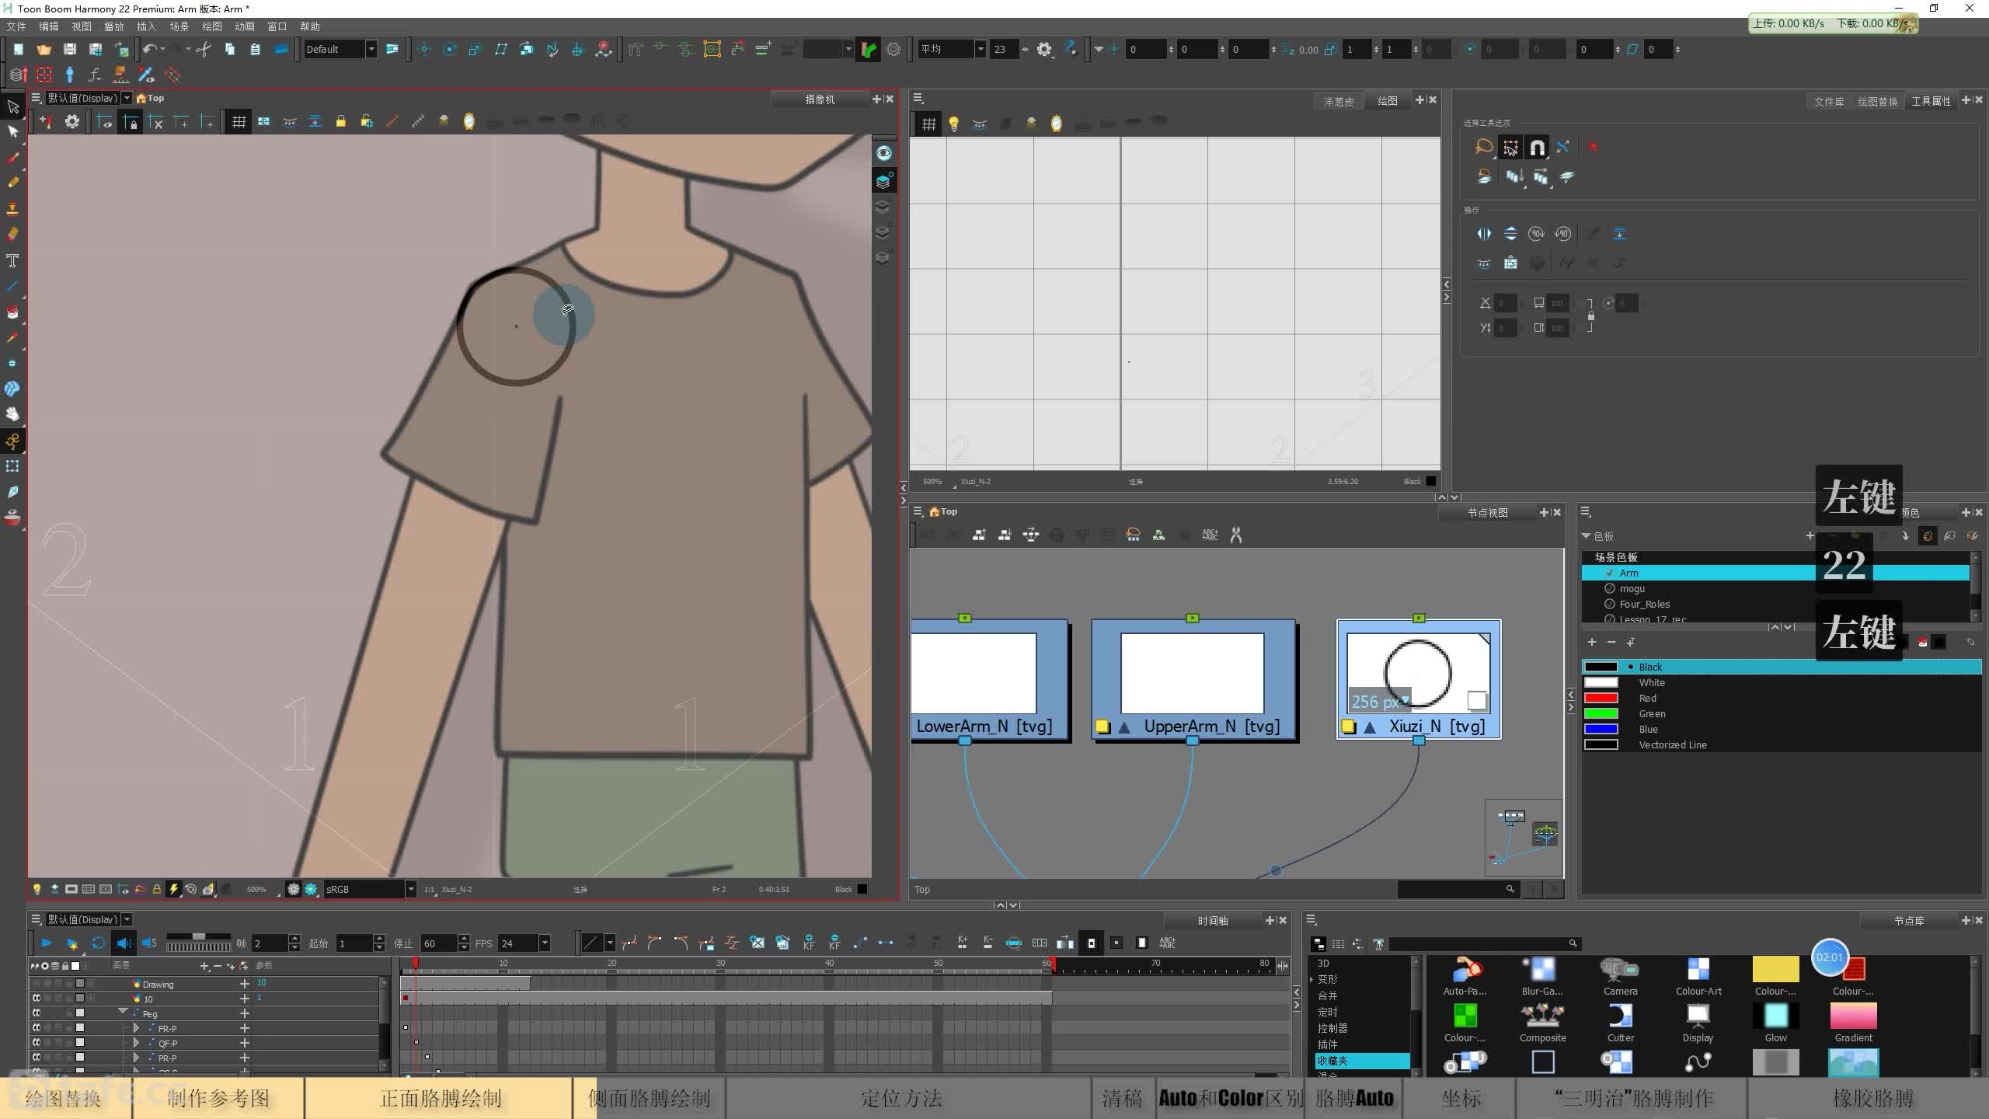
Task: Click the Rotate 90 clockwise icon
Action: 1536,234
